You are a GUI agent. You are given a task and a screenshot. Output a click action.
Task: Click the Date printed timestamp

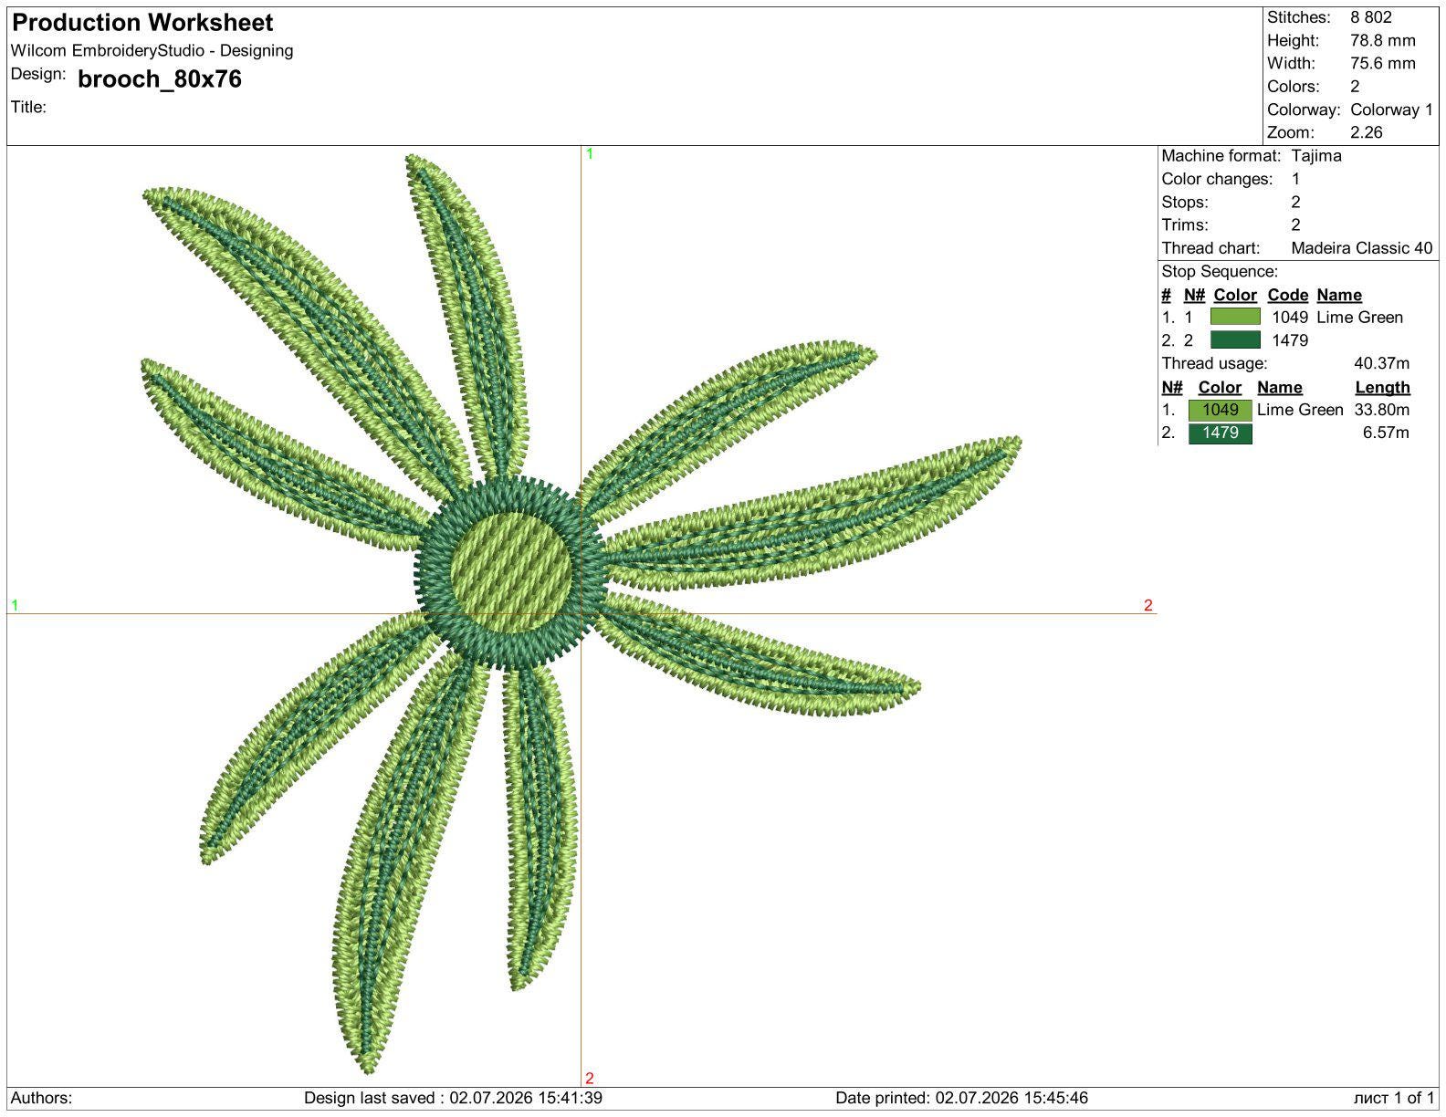click(x=961, y=1098)
